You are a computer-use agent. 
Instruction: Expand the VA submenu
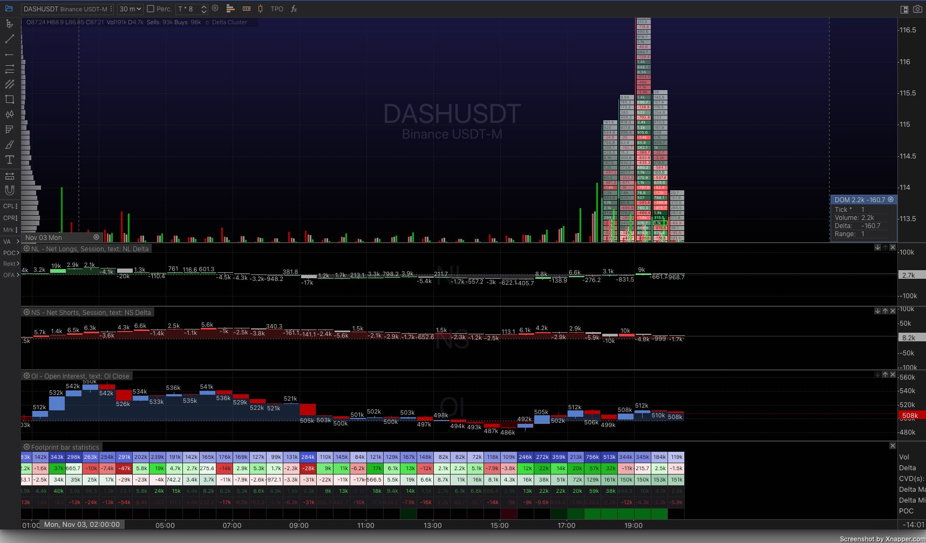(18, 242)
